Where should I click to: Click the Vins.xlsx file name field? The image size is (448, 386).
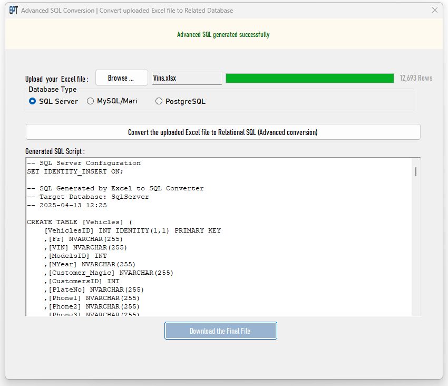click(187, 78)
